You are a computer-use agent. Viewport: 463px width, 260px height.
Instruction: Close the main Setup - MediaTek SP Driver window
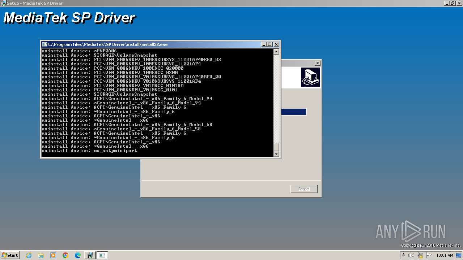click(459, 3)
